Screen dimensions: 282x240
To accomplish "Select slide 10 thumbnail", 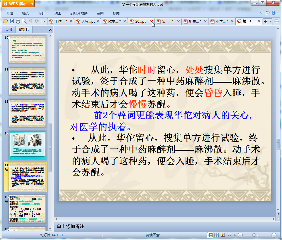I will pyautogui.click(x=27, y=49).
